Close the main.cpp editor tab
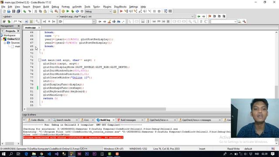The image size is (279, 157). pyautogui.click(x=39, y=27)
